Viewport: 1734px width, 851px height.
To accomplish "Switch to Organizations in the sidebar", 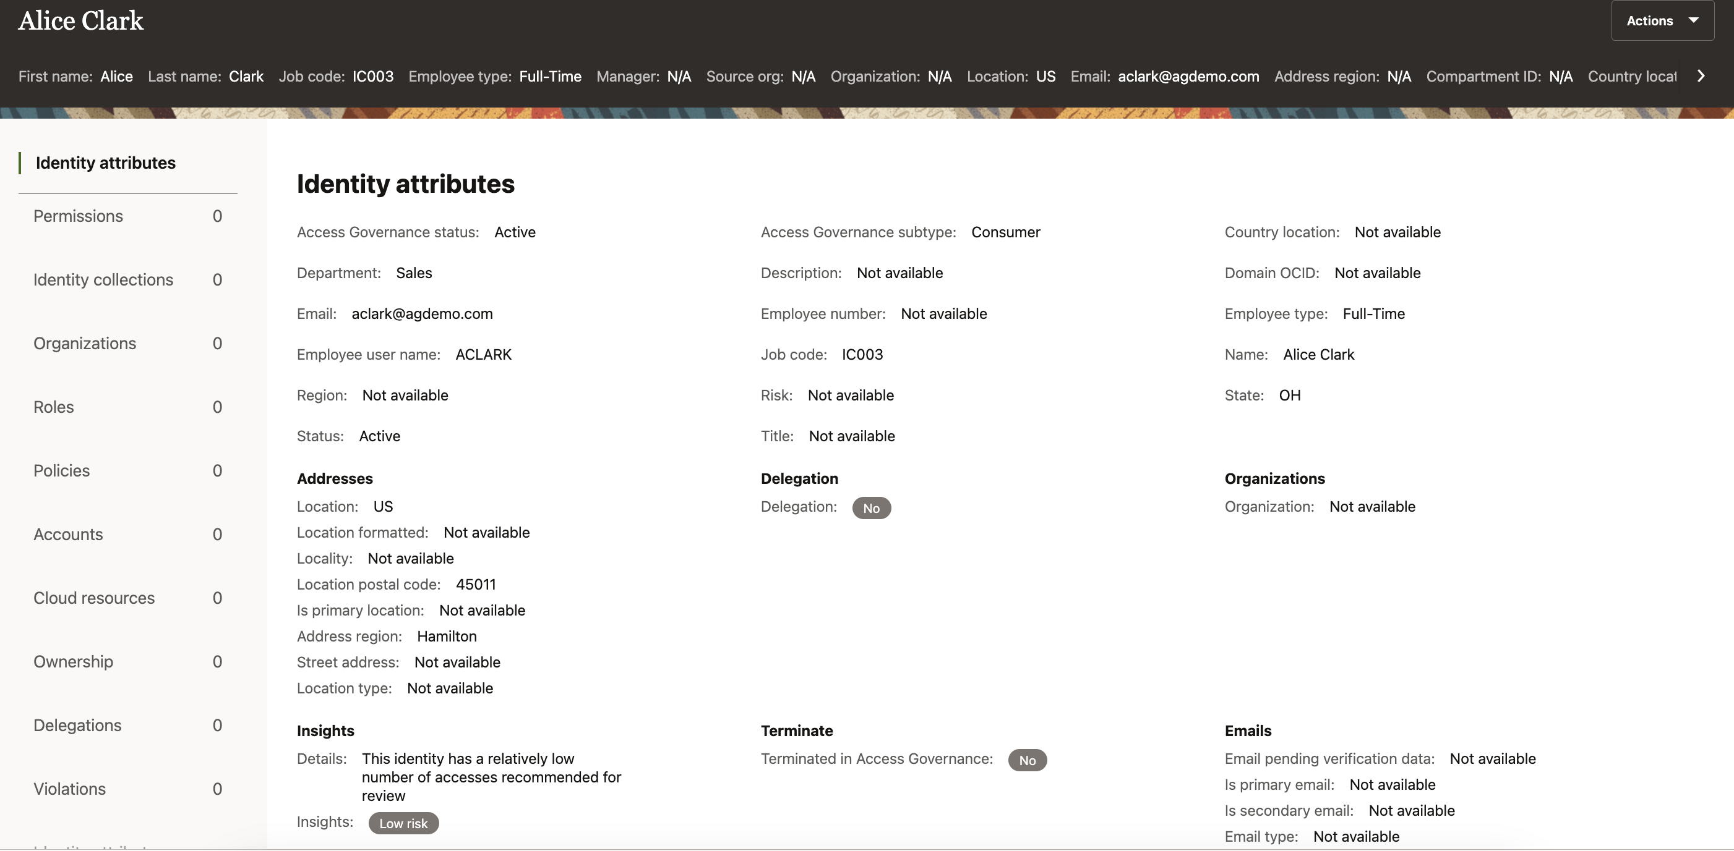I will click(x=85, y=343).
